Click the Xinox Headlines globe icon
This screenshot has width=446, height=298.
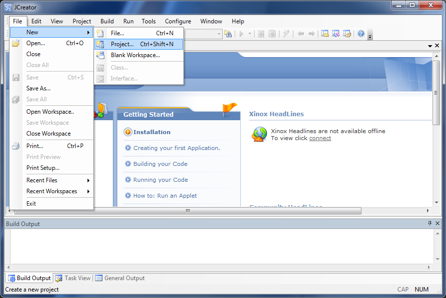pos(259,134)
